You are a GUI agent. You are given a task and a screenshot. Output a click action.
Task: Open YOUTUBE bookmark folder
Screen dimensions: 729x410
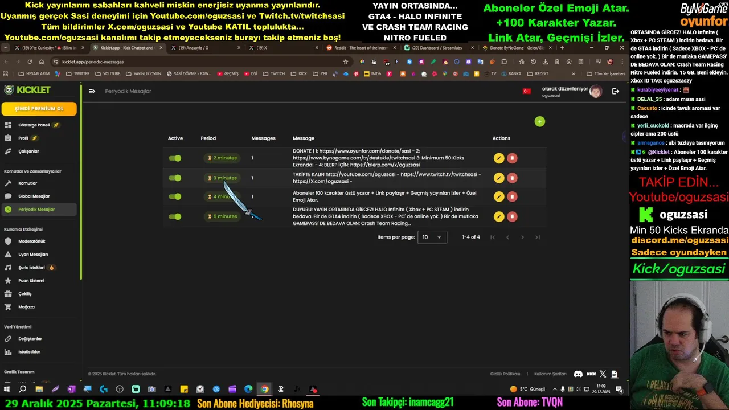click(107, 73)
